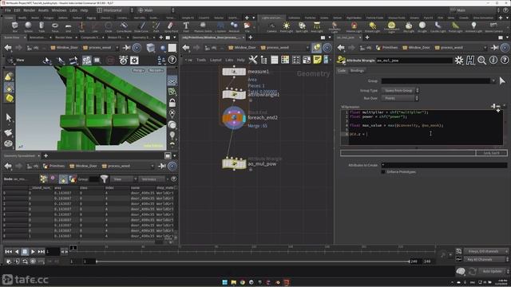Select the Tube shelf tool
The height and width of the screenshot is (287, 511).
click(x=42, y=26)
